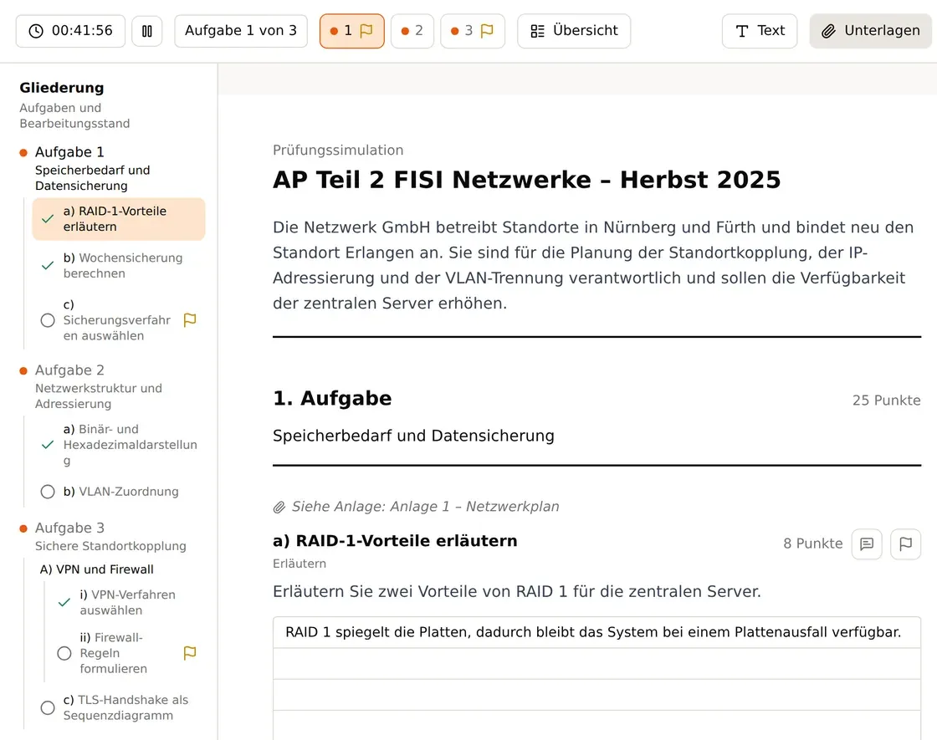Flag subtask a) RAID-1-Vorteile erläutern

[x=905, y=544]
